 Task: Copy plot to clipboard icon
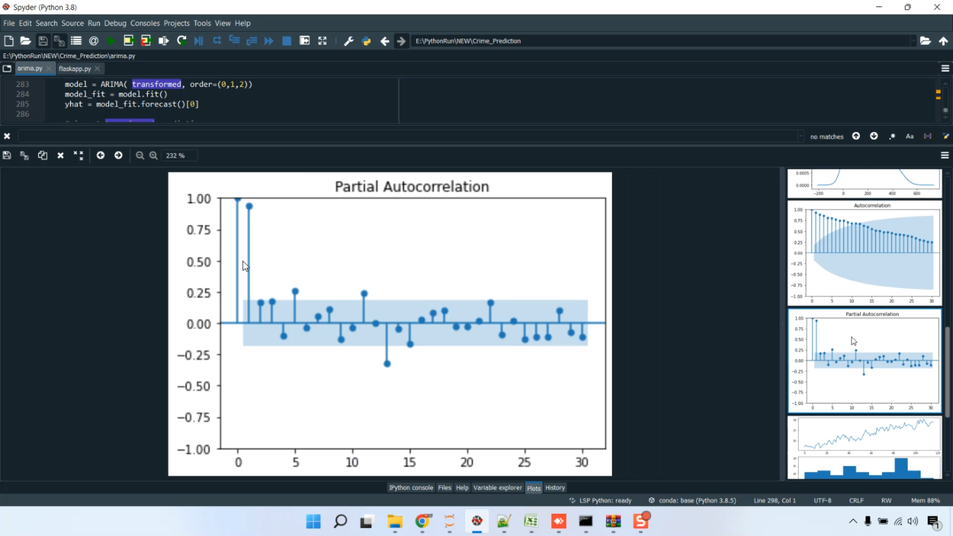(43, 156)
